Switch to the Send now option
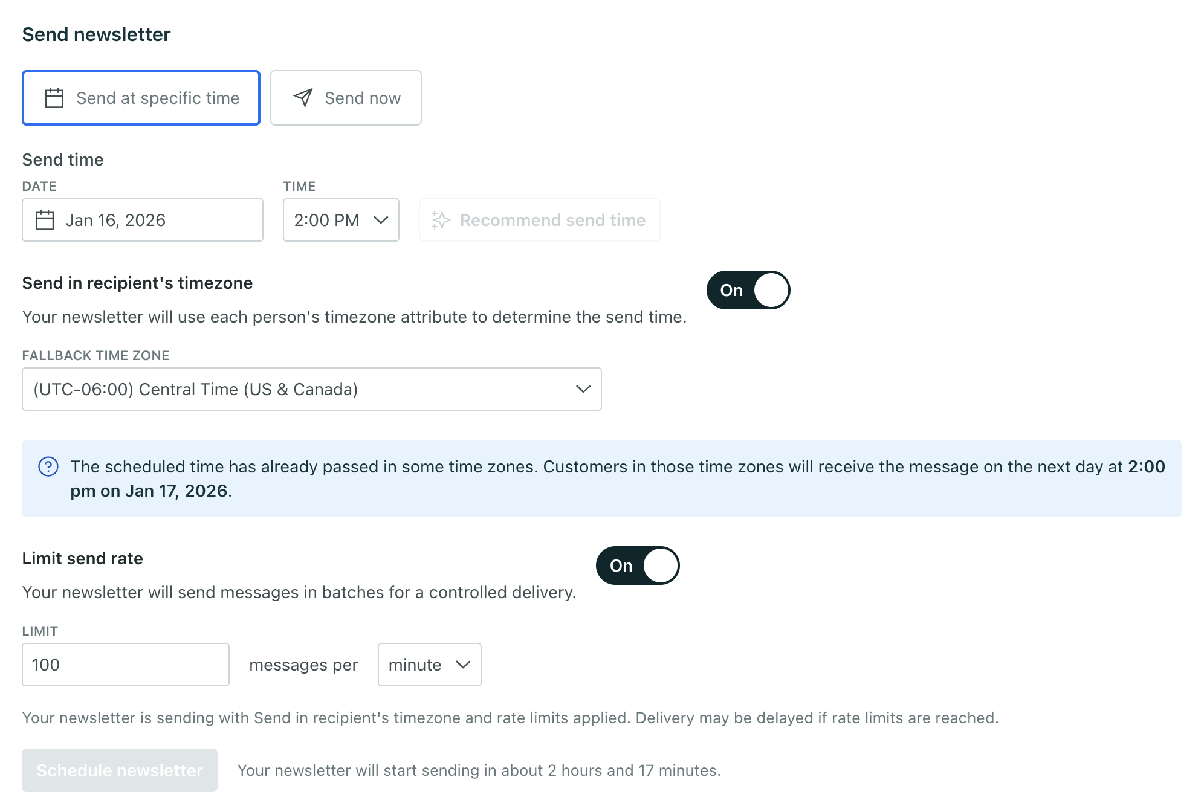The width and height of the screenshot is (1204, 812). point(346,97)
